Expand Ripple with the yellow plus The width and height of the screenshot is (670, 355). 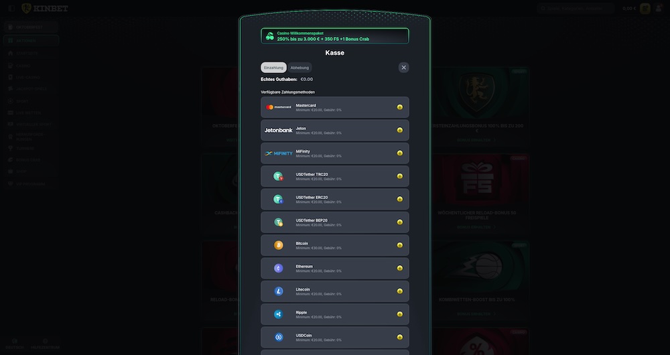coord(400,314)
